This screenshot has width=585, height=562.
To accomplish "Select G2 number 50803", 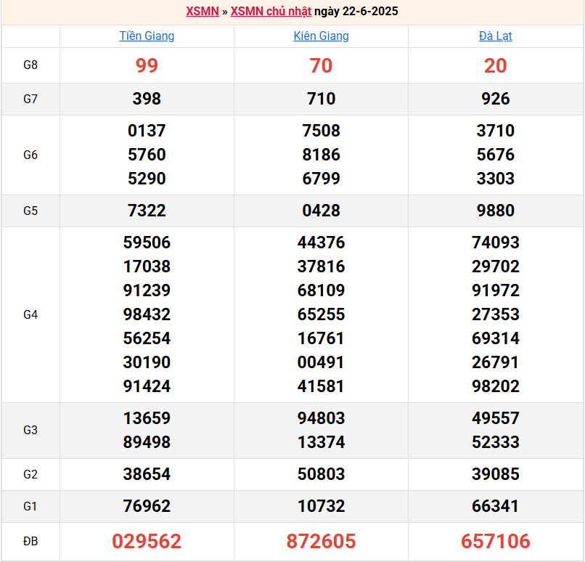I will [x=321, y=474].
